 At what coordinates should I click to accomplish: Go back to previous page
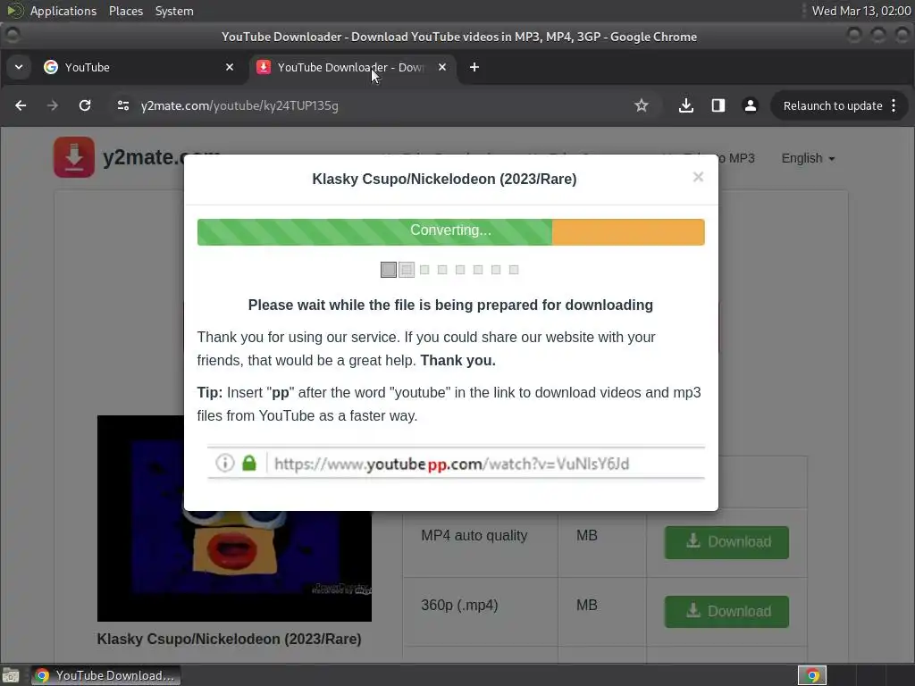[x=21, y=105]
